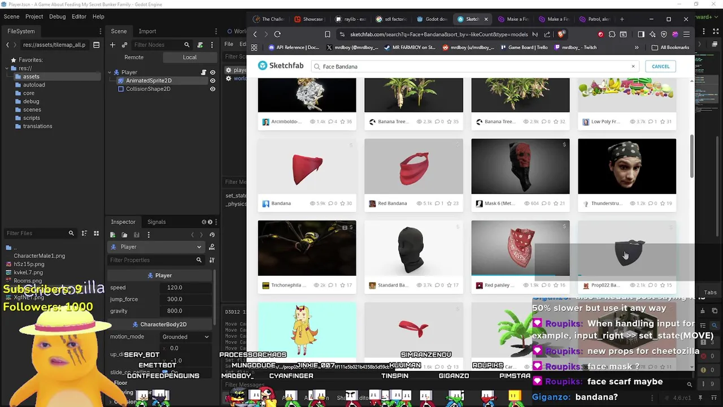Click the Sketchfab logo
723x407 pixels.
click(x=281, y=66)
